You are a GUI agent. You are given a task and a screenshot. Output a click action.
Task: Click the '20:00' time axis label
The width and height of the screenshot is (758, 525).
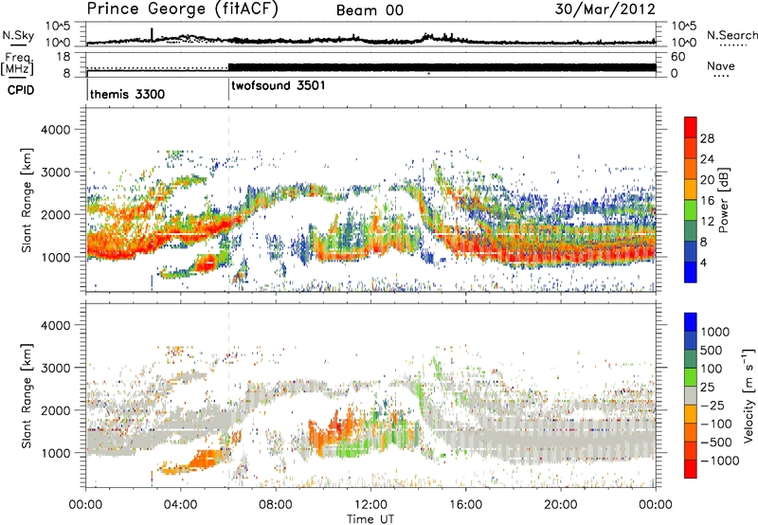tap(560, 505)
